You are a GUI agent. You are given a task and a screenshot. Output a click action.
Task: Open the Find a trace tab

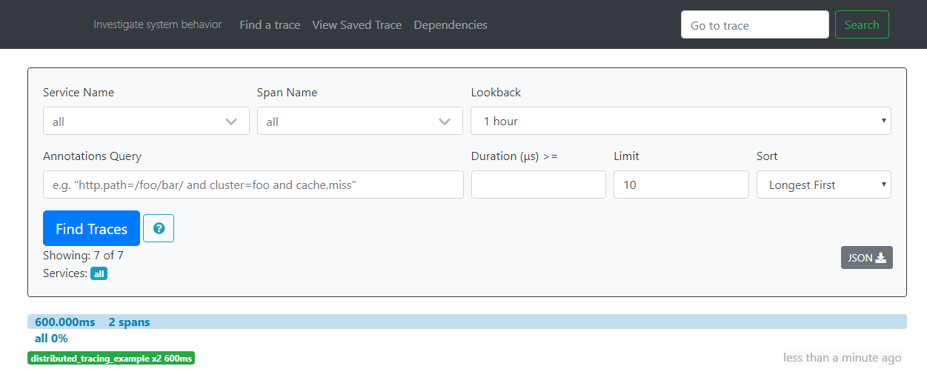[270, 25]
